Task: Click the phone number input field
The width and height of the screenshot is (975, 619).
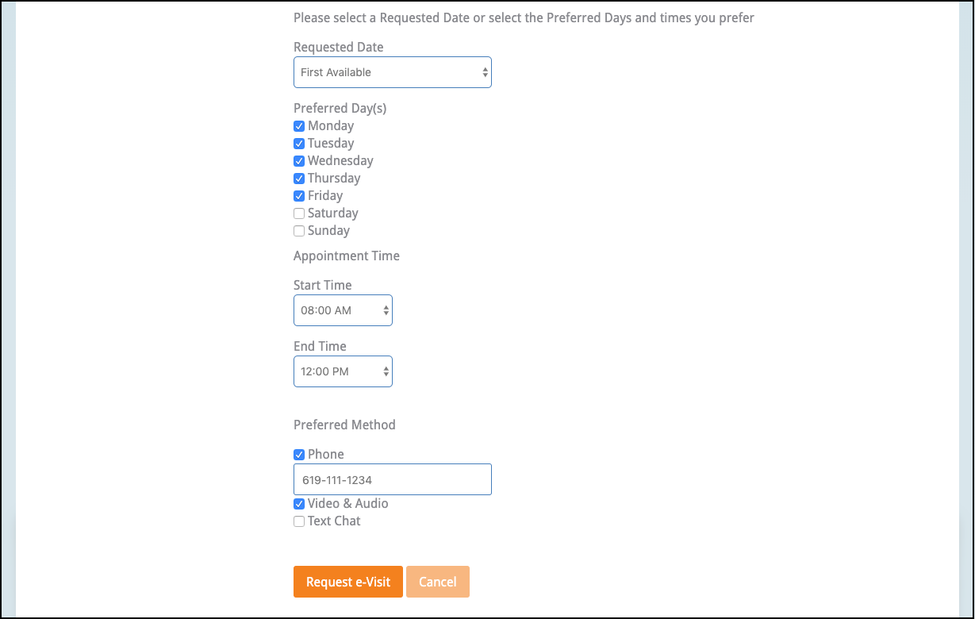Action: click(x=392, y=480)
